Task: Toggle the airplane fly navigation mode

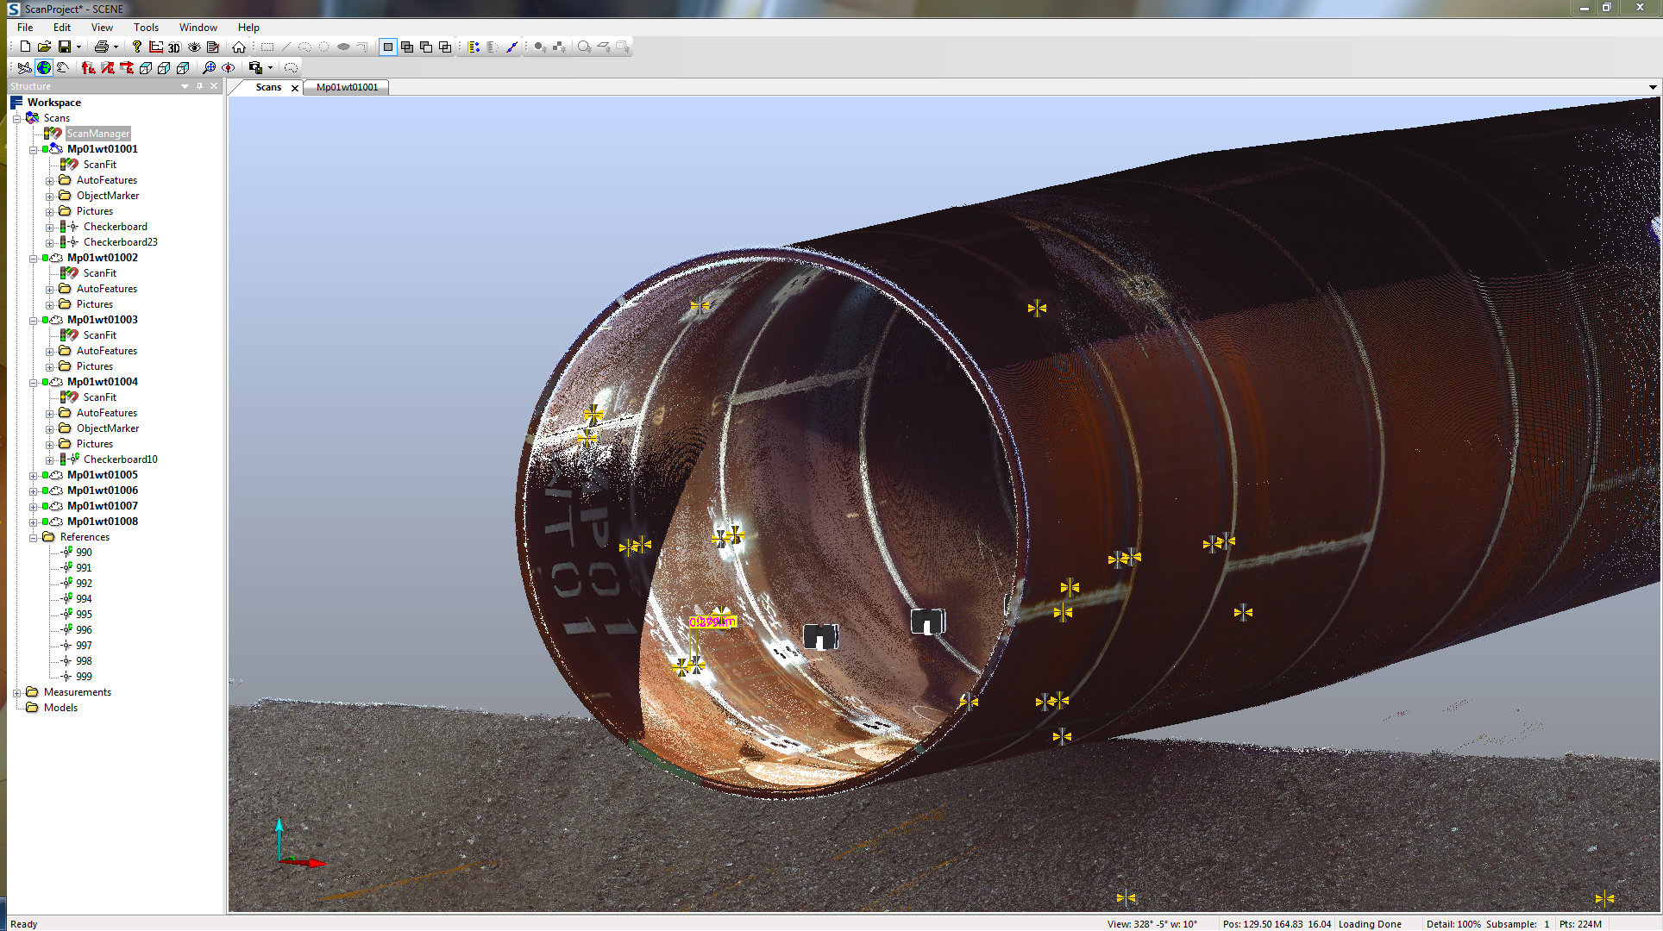Action: 24,67
